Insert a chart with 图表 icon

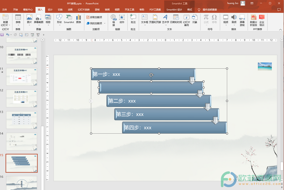click(79, 17)
